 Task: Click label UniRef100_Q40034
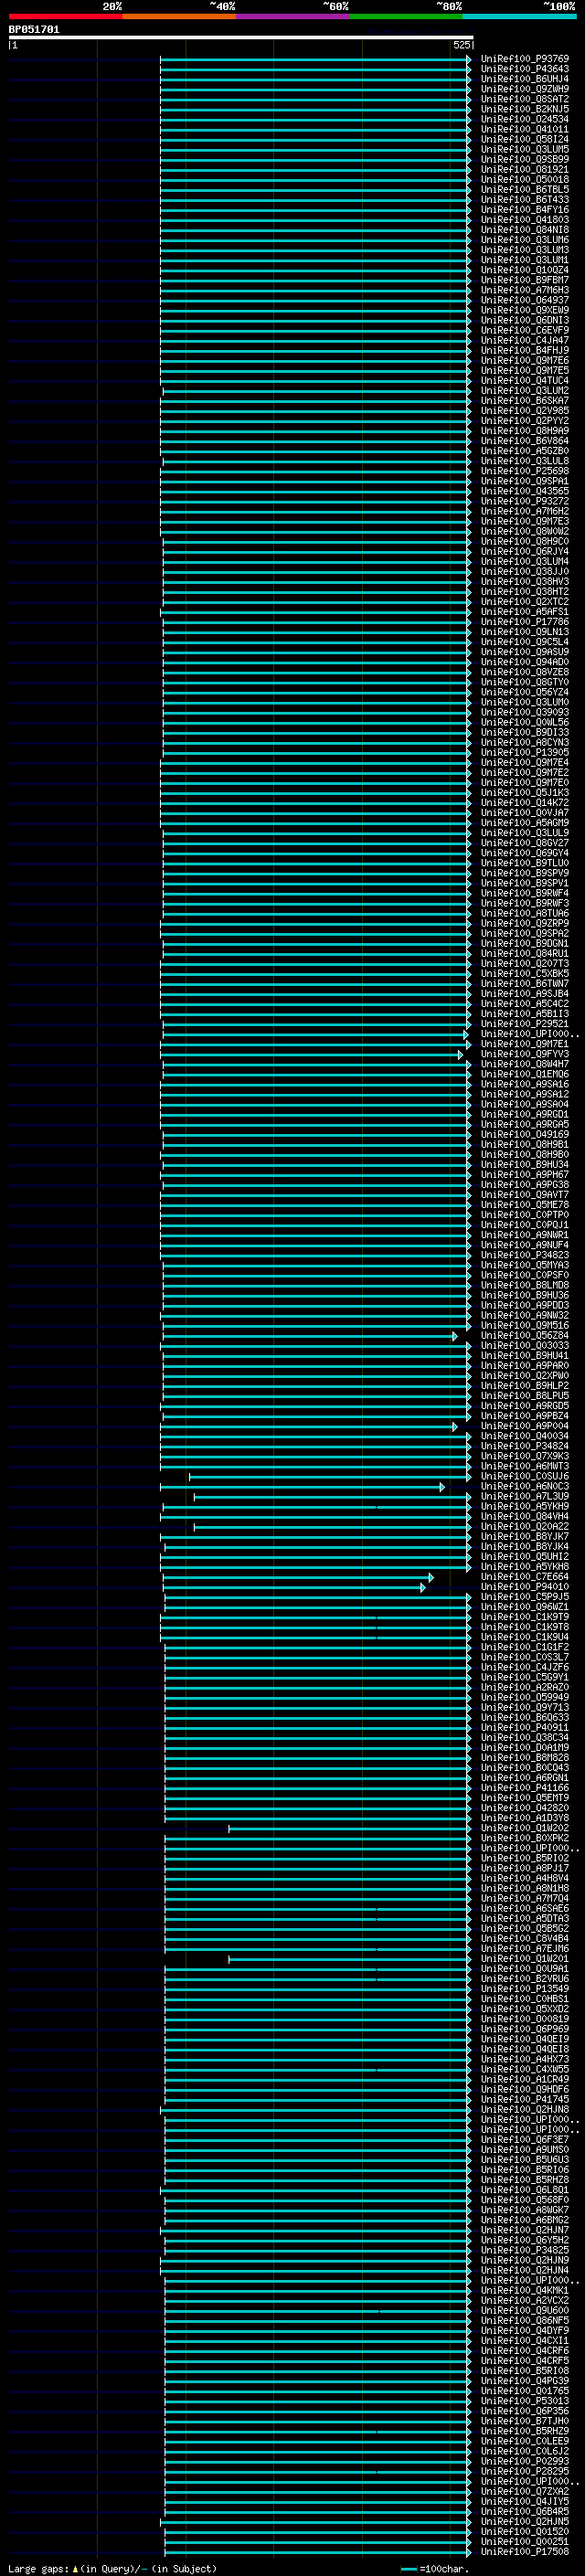tap(524, 1437)
